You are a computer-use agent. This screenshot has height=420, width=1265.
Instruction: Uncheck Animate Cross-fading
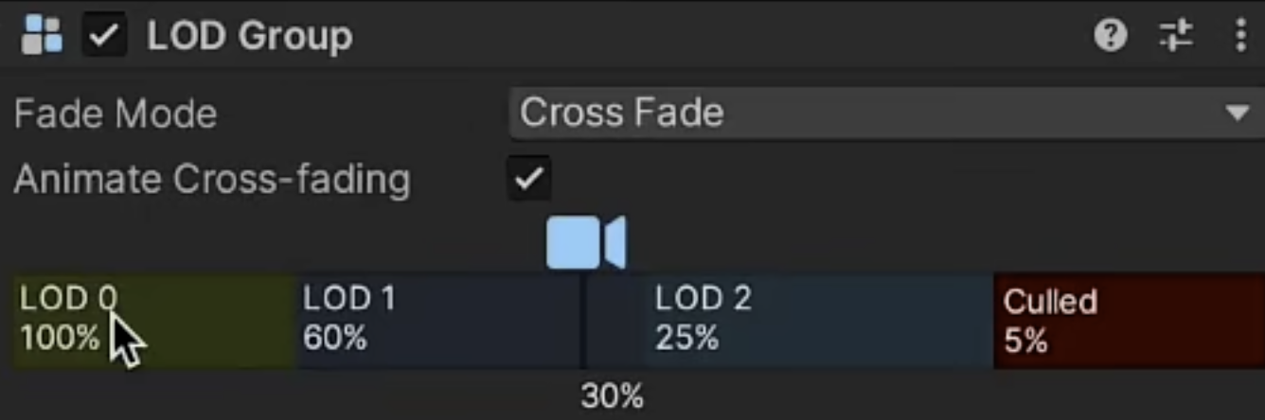[x=528, y=178]
